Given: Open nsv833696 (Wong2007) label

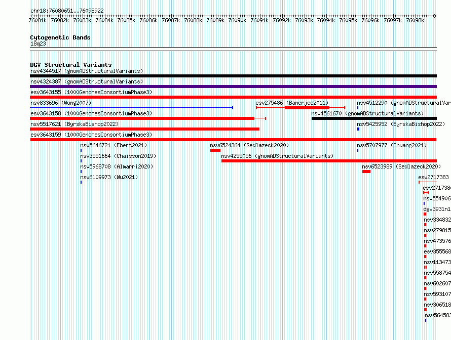Looking at the screenshot, I should pos(61,103).
